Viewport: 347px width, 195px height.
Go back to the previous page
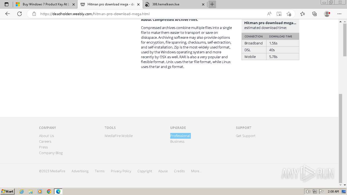pyautogui.click(x=8, y=14)
